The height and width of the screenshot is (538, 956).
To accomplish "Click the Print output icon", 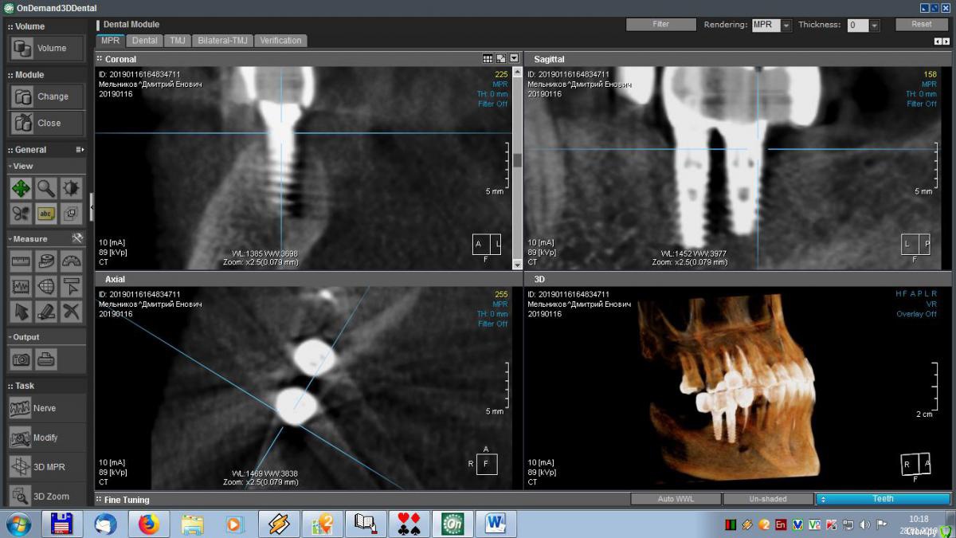I will (x=46, y=359).
